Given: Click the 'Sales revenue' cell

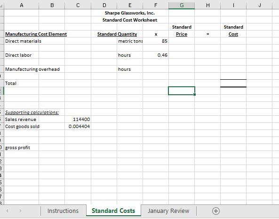Looking at the screenshot, I should 22,119.
